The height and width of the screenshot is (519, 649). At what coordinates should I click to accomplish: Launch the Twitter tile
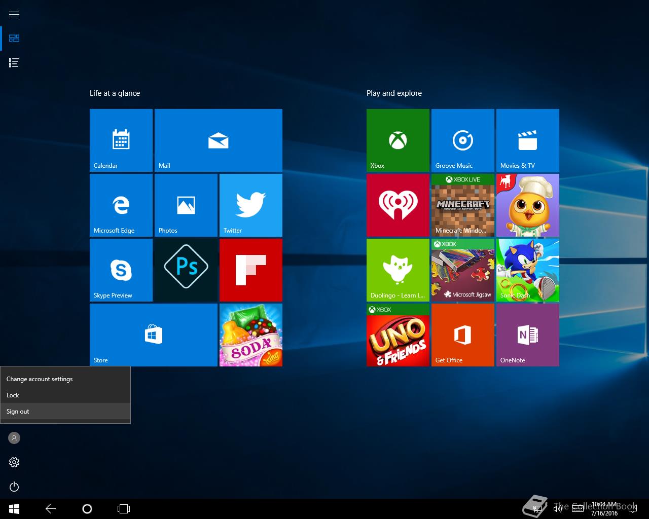[x=251, y=205]
